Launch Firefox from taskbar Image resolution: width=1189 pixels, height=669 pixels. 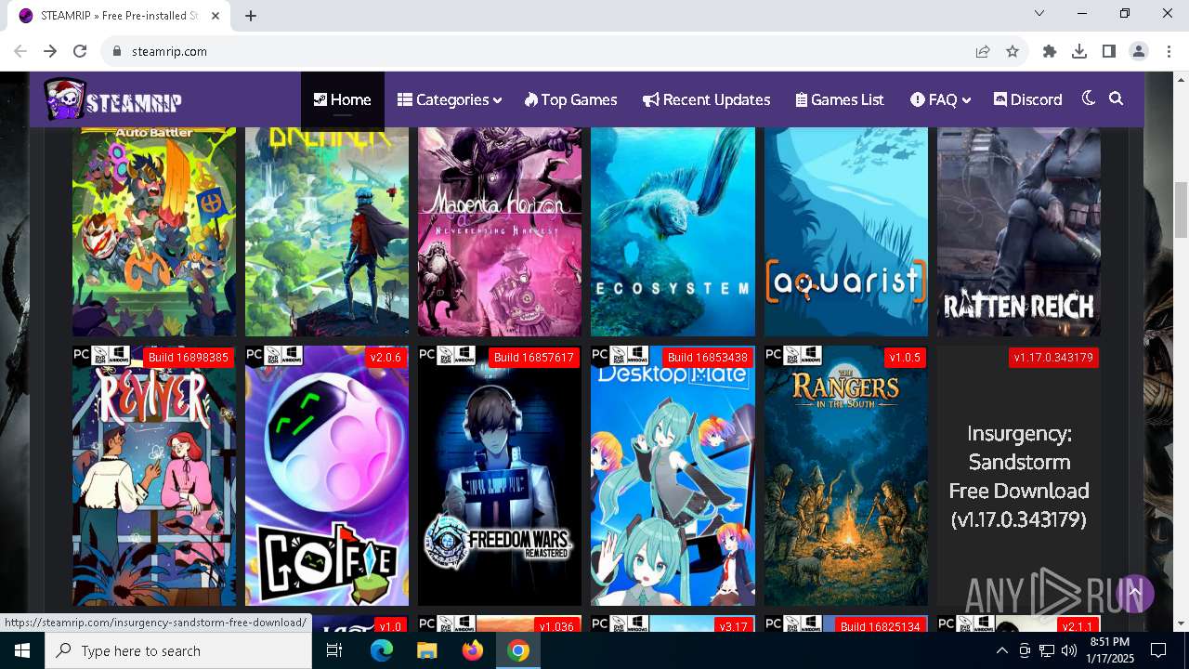[x=473, y=650]
